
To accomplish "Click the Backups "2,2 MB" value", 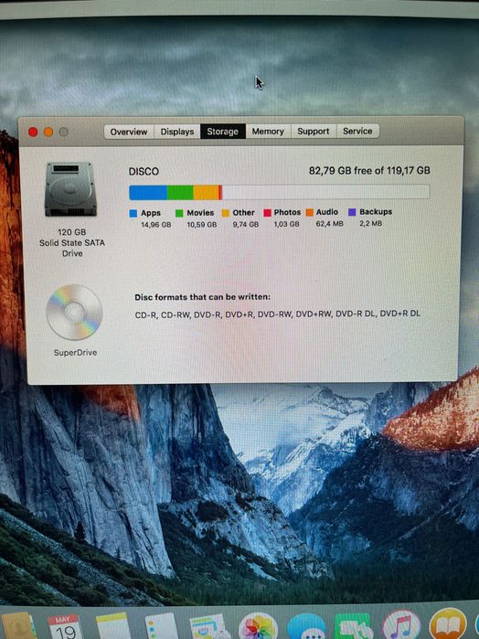I will coord(371,223).
